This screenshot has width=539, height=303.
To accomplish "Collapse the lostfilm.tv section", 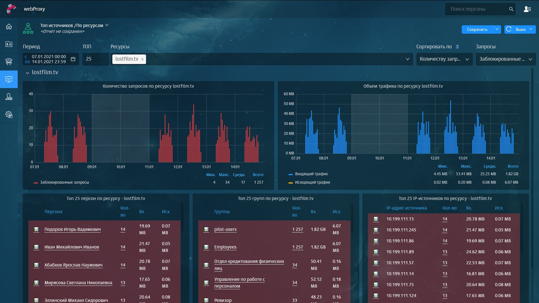I will tap(27, 73).
